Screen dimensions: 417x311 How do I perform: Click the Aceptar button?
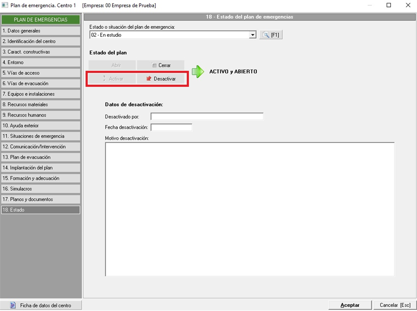pyautogui.click(x=350, y=305)
